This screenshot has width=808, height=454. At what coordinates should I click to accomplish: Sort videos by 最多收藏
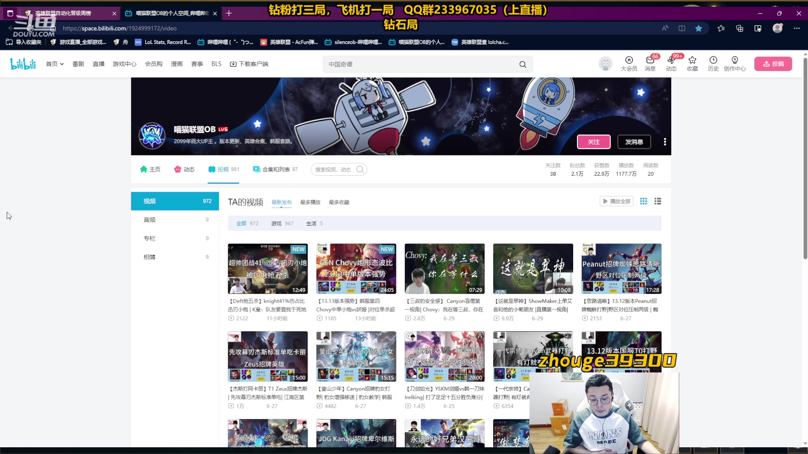[339, 202]
